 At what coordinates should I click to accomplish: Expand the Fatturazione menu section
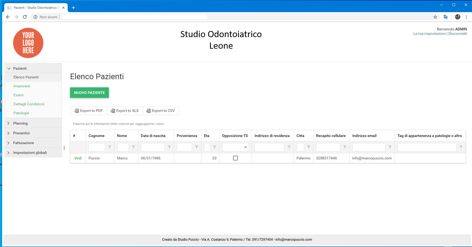coord(33,143)
